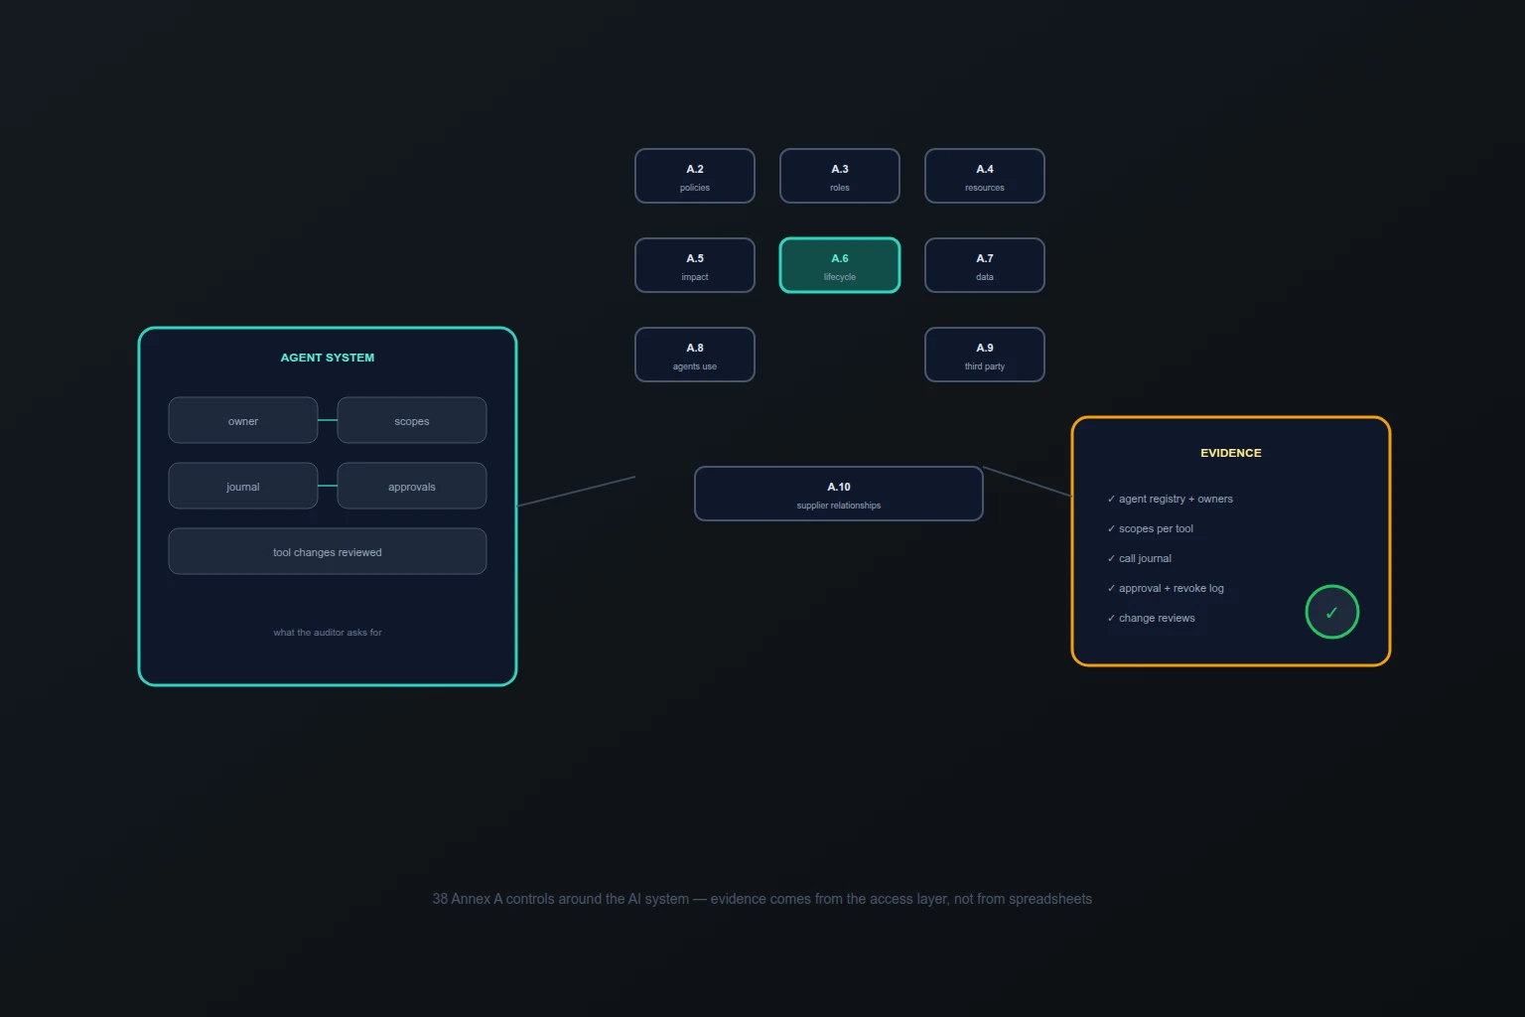This screenshot has width=1525, height=1017.
Task: Click the owner node in Agent System
Action: pos(243,420)
